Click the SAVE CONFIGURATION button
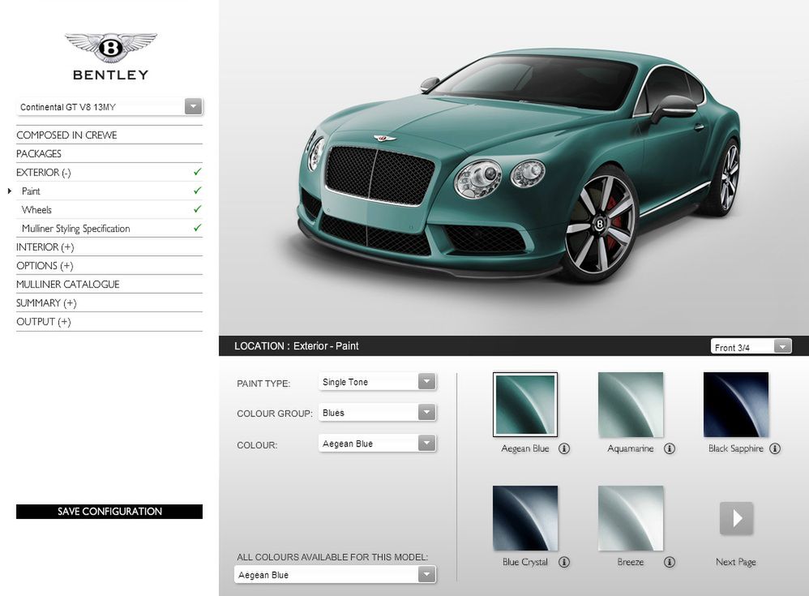This screenshot has height=596, width=809. coord(109,512)
